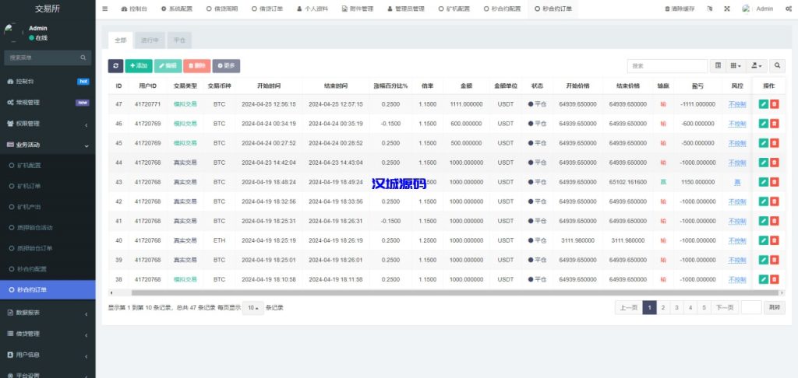The height and width of the screenshot is (378, 798).
Task: Click the hamburger menu icon in top bar
Action: (105, 9)
